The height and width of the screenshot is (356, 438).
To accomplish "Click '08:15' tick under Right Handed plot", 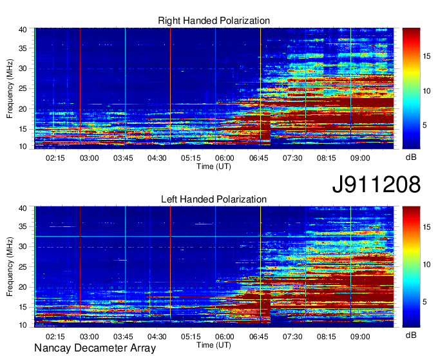I will coord(327,158).
